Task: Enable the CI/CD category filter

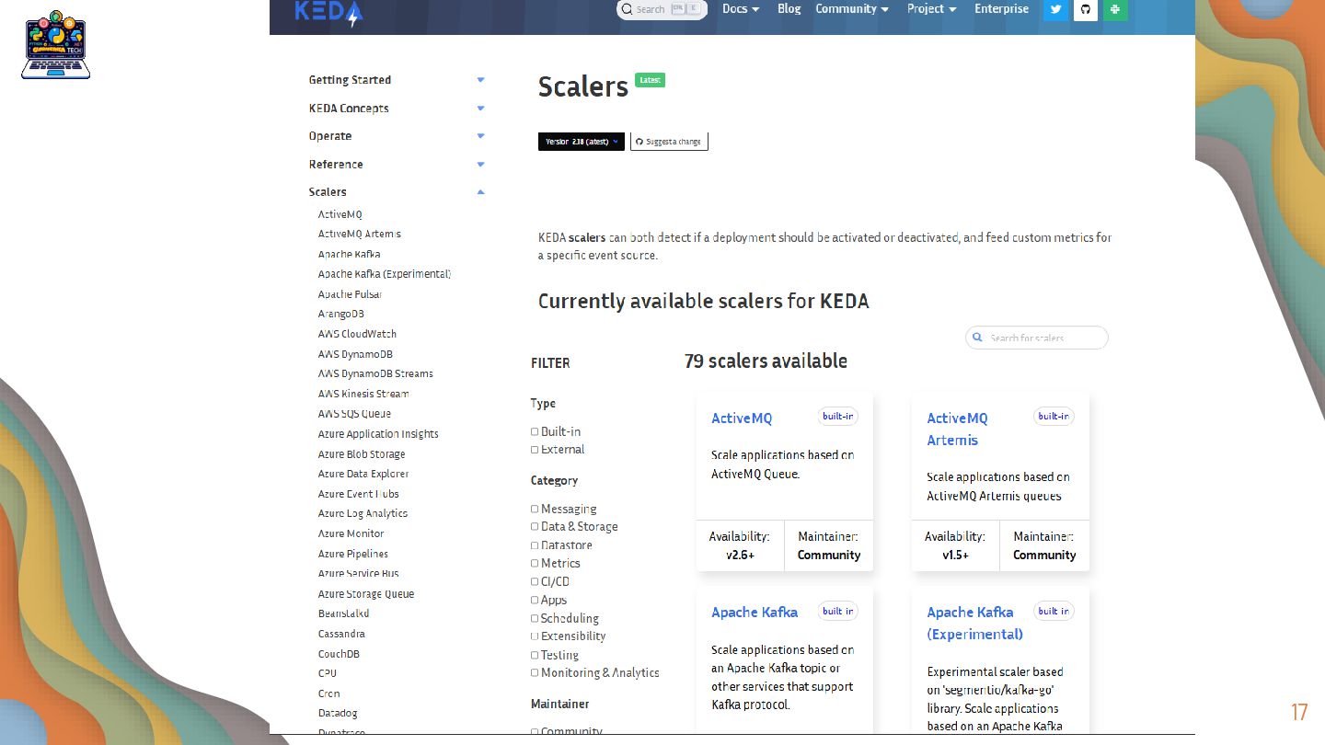Action: coord(535,581)
